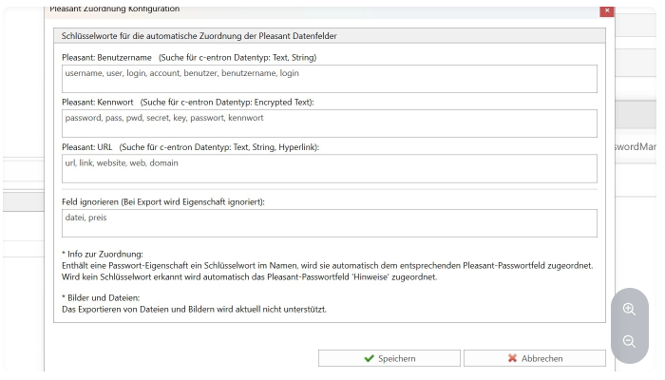Click the 'Pleasant: Kennwort' label

[x=97, y=103]
